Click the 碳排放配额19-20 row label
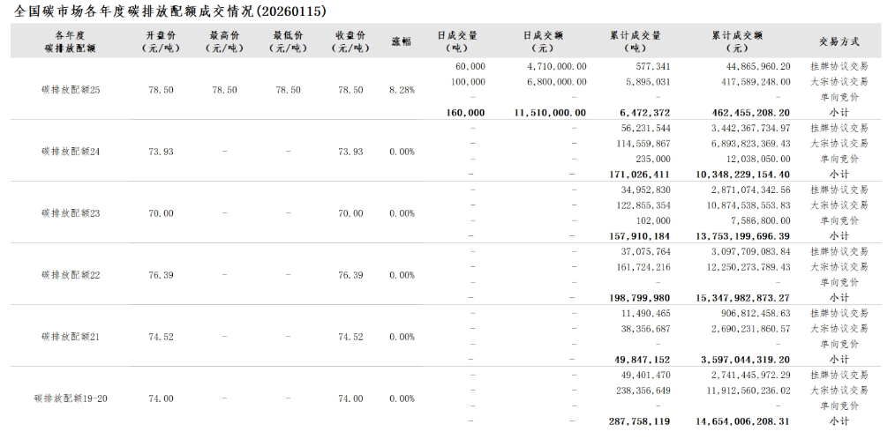The height and width of the screenshot is (439, 895). [x=71, y=398]
